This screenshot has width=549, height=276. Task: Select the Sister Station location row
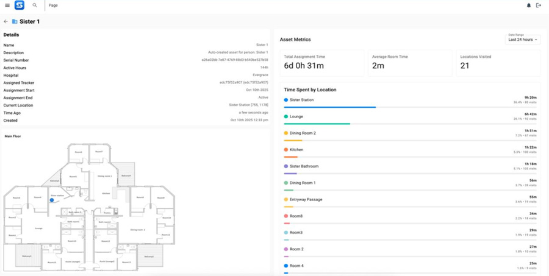[x=409, y=101]
